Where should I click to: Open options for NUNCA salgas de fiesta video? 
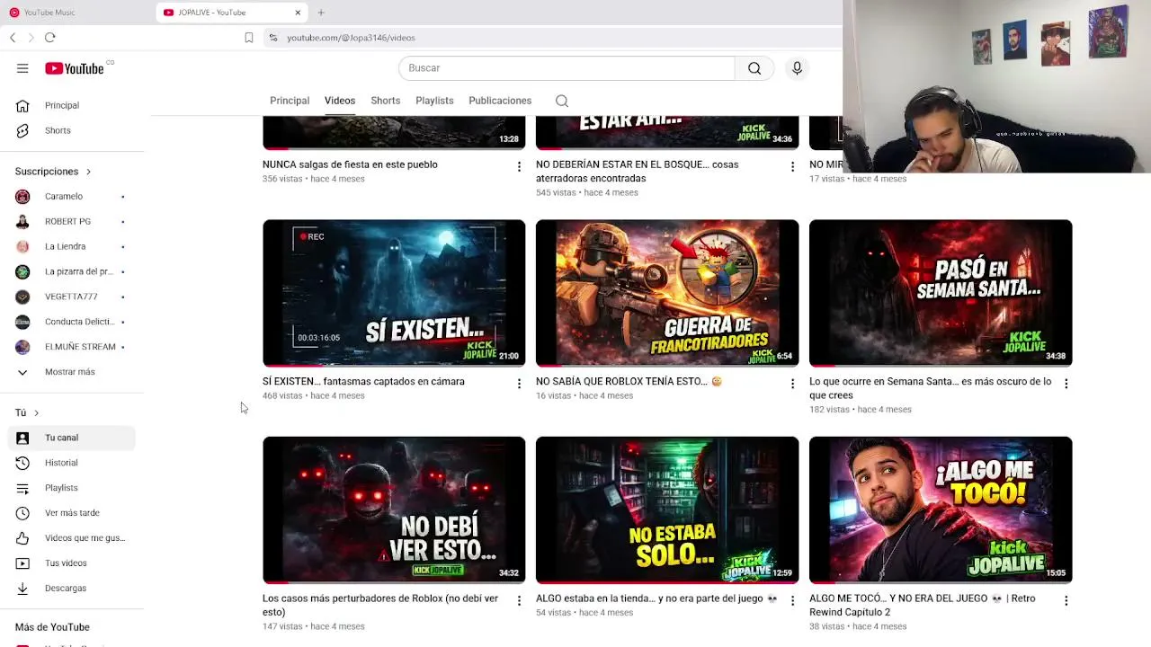click(x=519, y=166)
